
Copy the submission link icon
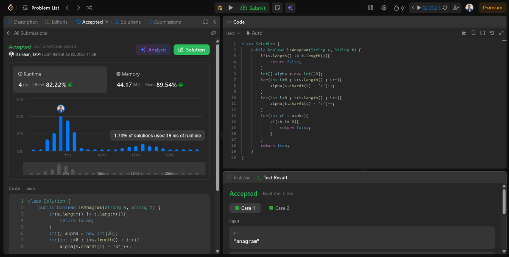(x=213, y=33)
